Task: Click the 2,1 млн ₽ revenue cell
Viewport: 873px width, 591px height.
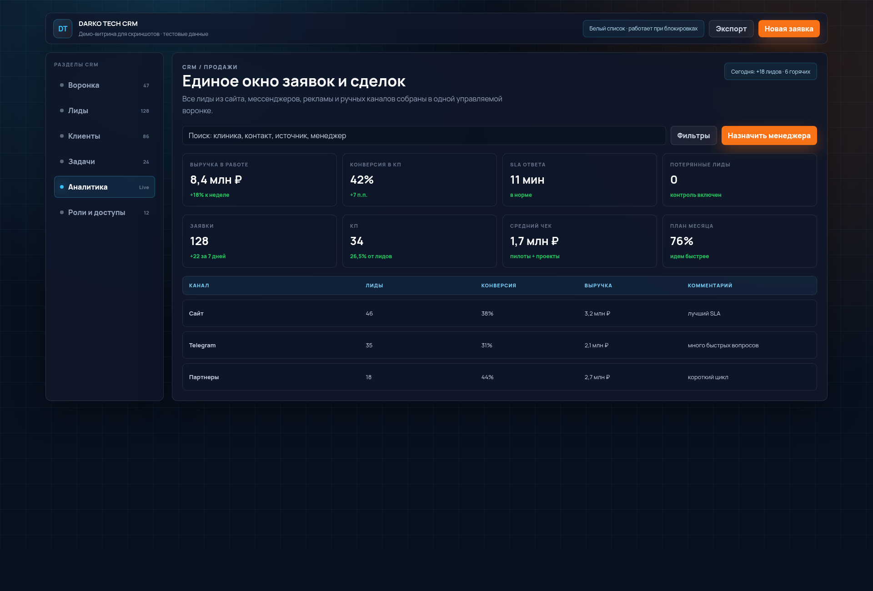Action: click(x=596, y=345)
